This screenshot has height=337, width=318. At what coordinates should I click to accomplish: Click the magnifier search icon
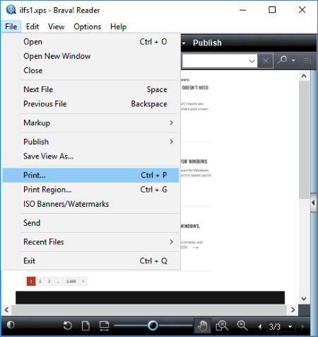pyautogui.click(x=282, y=60)
